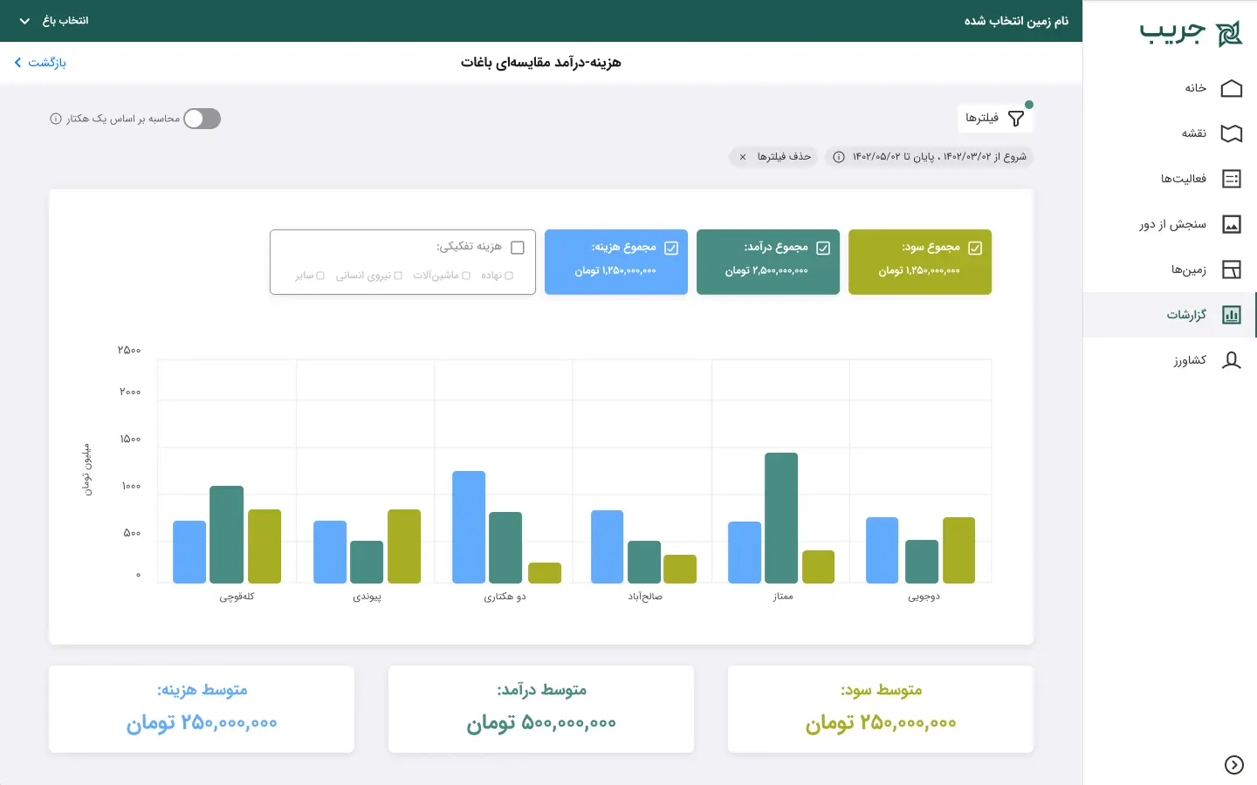Toggle the per-hectare calculation switch
1257x785 pixels.
click(x=202, y=119)
